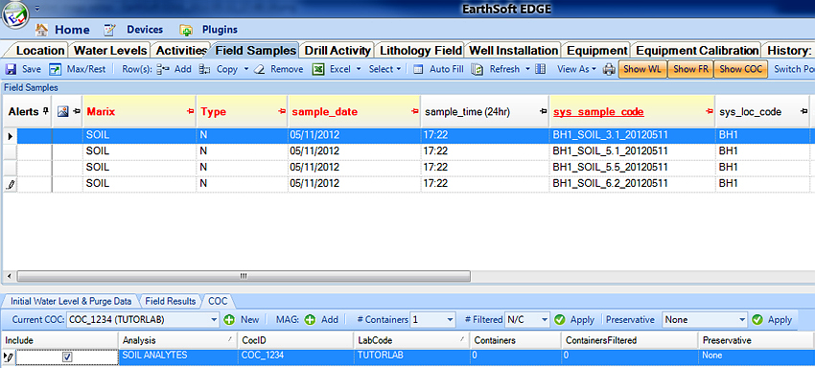Click the horizontal scrollbar of Field Samples grid
This screenshot has width=815, height=368.
[244, 276]
